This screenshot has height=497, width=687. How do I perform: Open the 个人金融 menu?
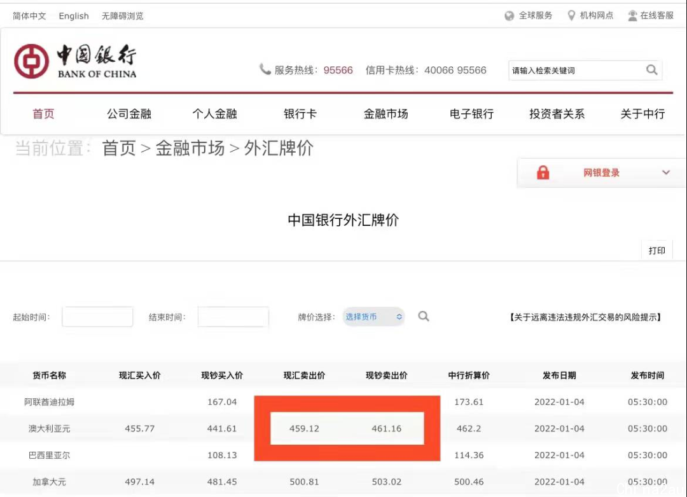pyautogui.click(x=214, y=114)
